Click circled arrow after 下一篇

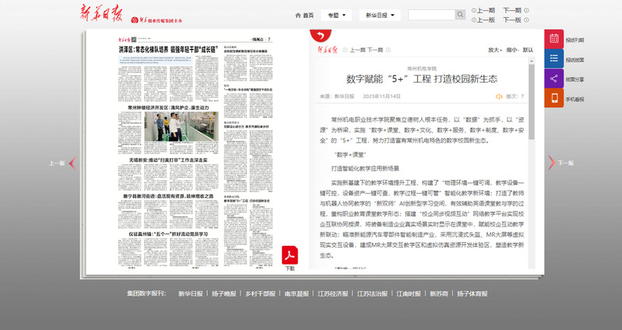(x=388, y=50)
